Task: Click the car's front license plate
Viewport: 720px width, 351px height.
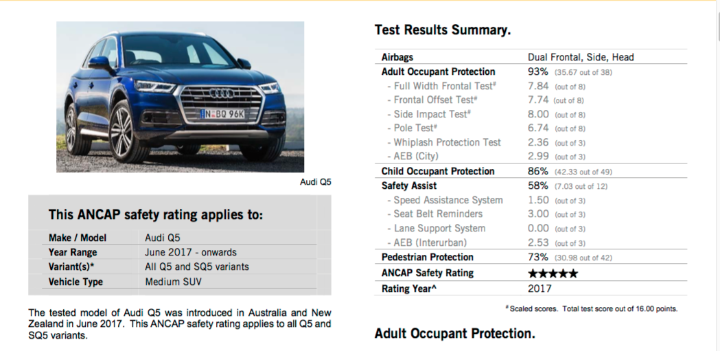Action: point(223,113)
